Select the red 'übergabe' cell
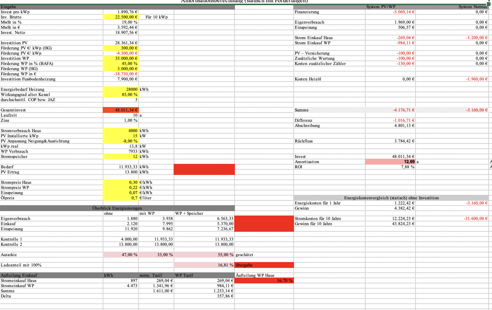492x310 pixels. coord(264,265)
